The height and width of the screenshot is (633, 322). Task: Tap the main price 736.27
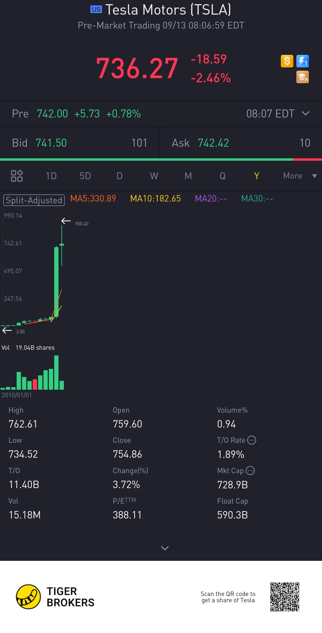[137, 69]
